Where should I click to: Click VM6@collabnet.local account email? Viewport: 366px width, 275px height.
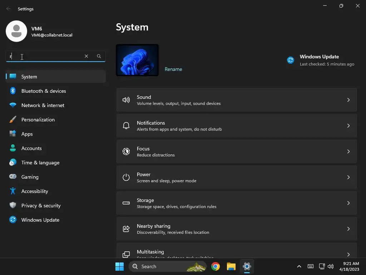(x=52, y=35)
